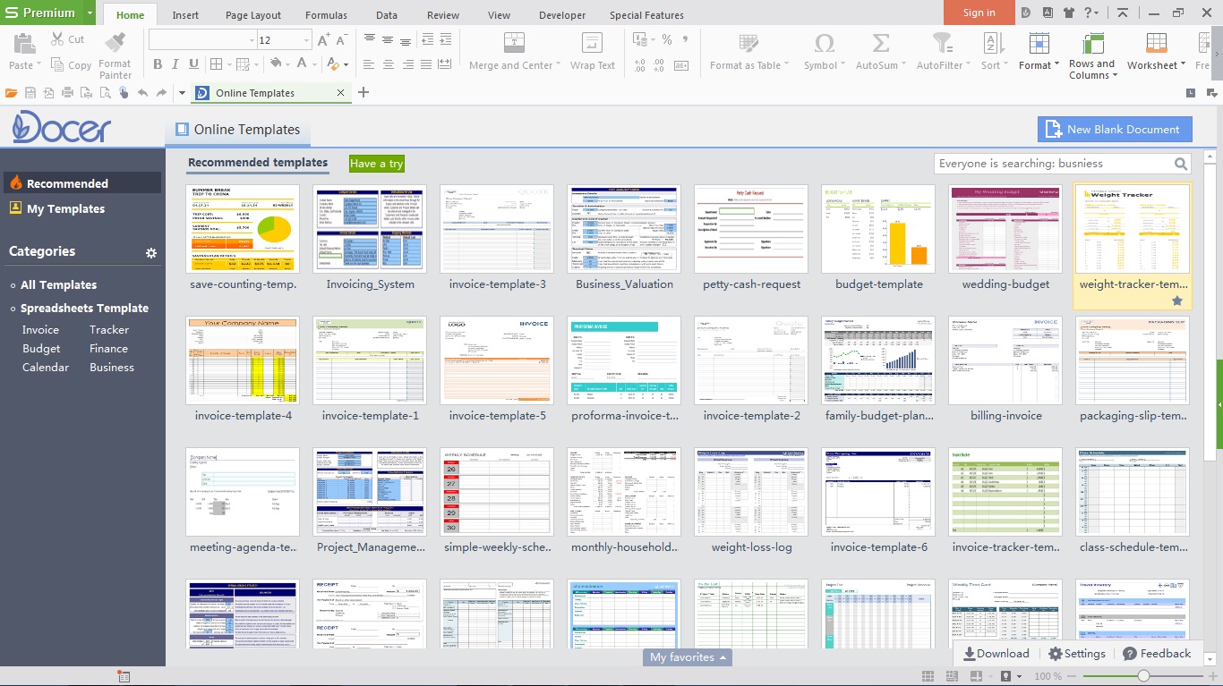
Task: Expand the Paste dropdown arrow
Action: 39,65
